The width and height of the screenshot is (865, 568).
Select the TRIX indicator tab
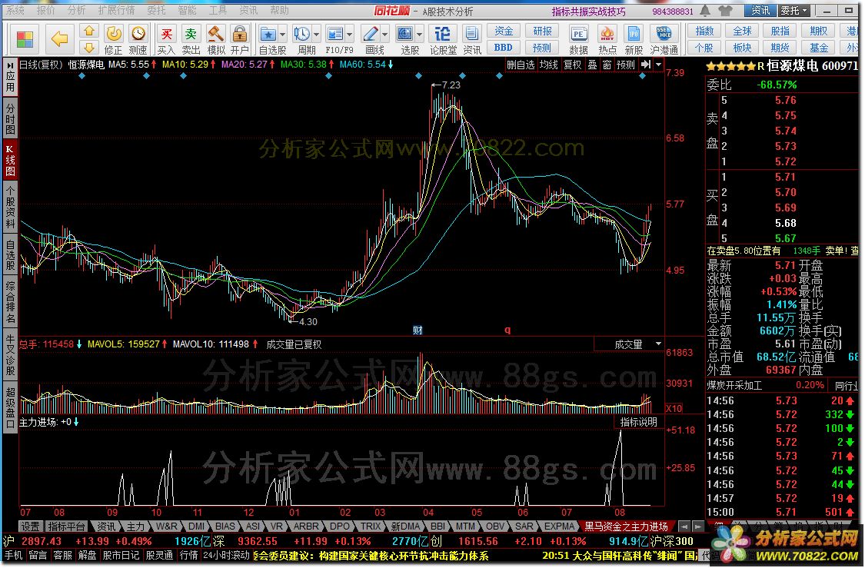(371, 526)
